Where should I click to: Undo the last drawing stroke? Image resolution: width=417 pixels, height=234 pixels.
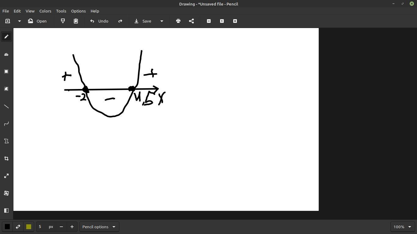[99, 21]
